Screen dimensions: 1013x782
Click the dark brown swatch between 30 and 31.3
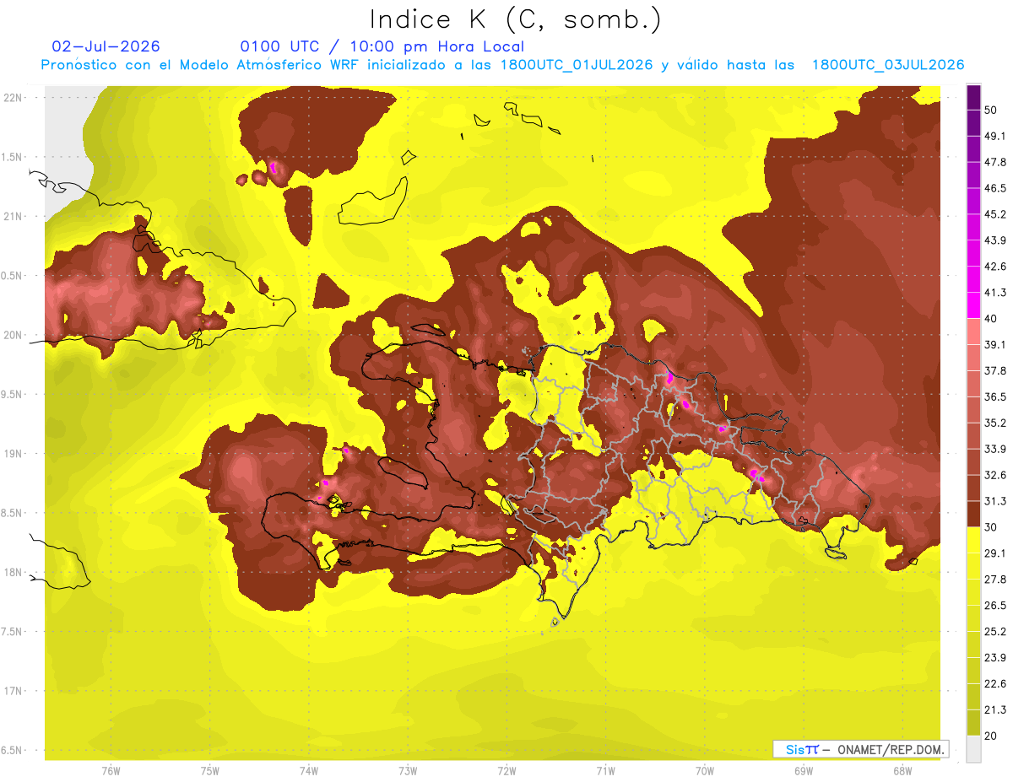pos(973,514)
